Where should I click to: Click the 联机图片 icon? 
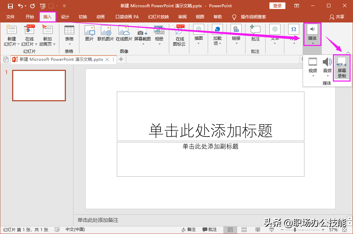point(105,33)
